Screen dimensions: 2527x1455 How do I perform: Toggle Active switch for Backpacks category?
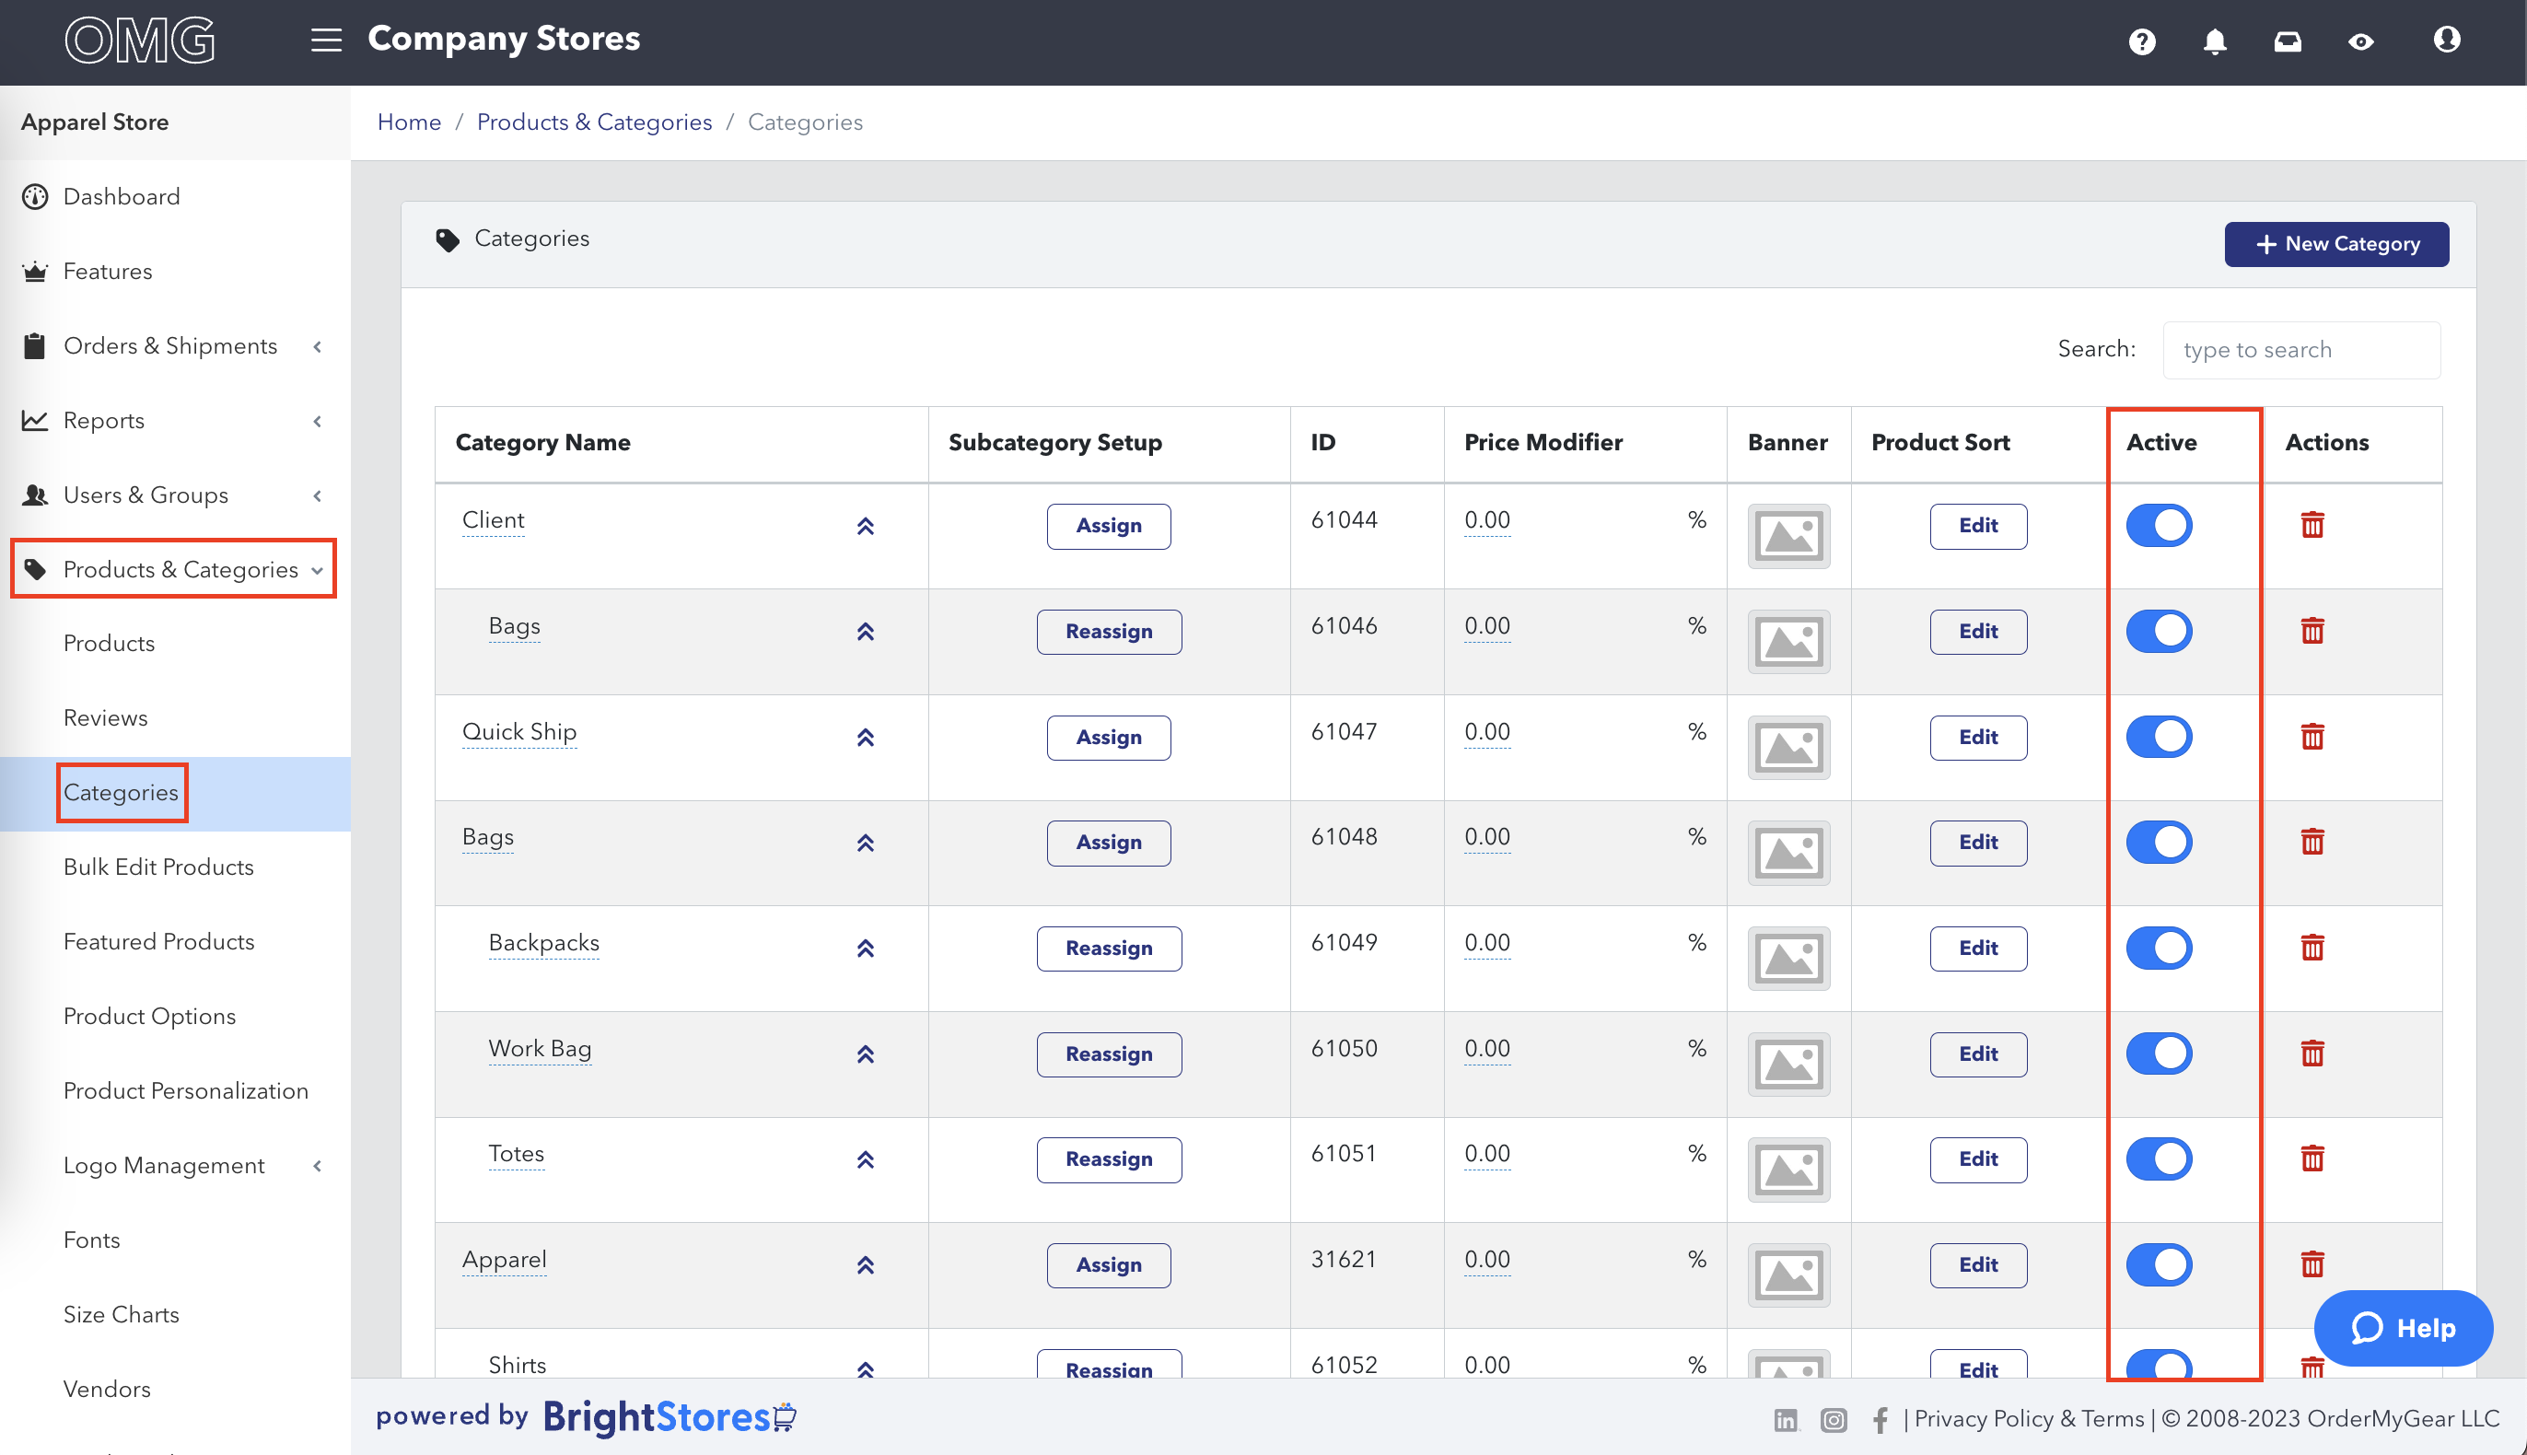point(2159,948)
